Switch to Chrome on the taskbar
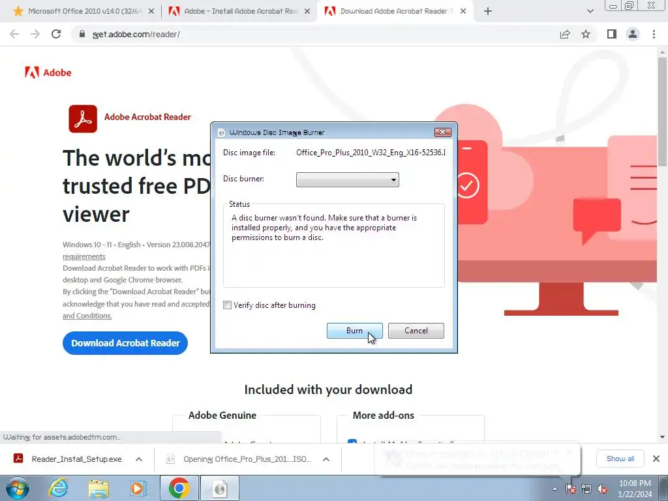Screen dimensions: 668x501 pos(179,488)
